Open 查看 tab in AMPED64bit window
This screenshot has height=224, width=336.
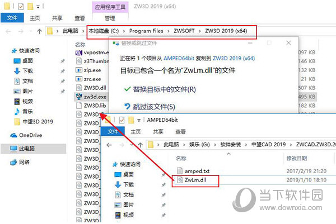[x=180, y=132]
